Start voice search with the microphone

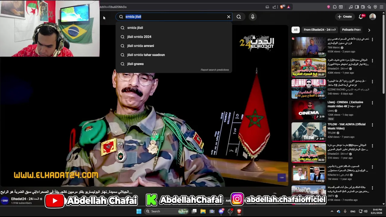point(253,17)
